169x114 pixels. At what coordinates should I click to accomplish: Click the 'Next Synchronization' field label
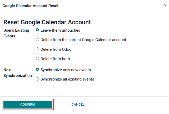[x=17, y=73]
